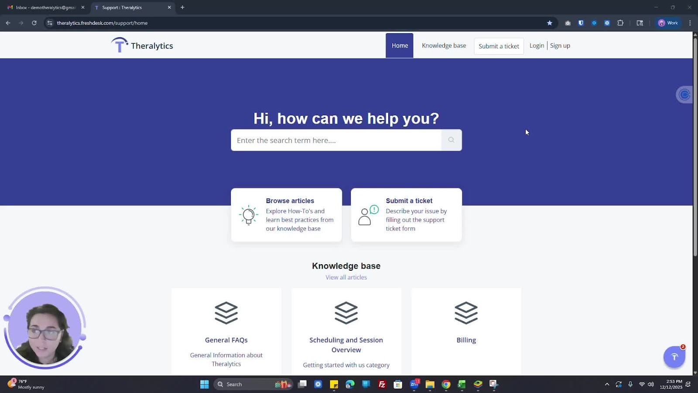The height and width of the screenshot is (393, 698).
Task: Open the camera screenshot extension
Action: point(568,23)
